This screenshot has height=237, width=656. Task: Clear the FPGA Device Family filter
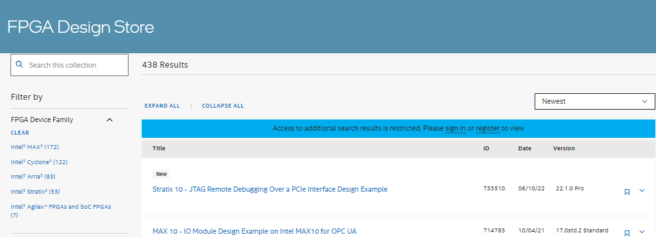click(20, 133)
